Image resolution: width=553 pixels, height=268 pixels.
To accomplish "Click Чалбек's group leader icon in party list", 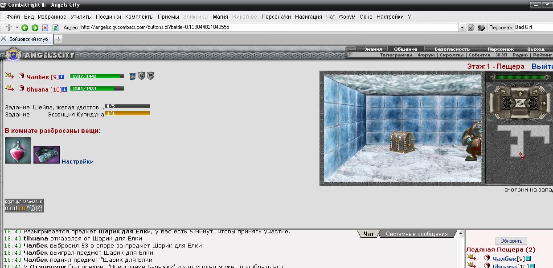I will [x=10, y=76].
